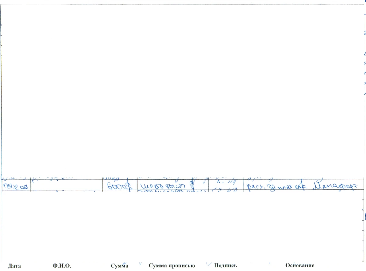Select the "Основание" column label

coord(300,266)
